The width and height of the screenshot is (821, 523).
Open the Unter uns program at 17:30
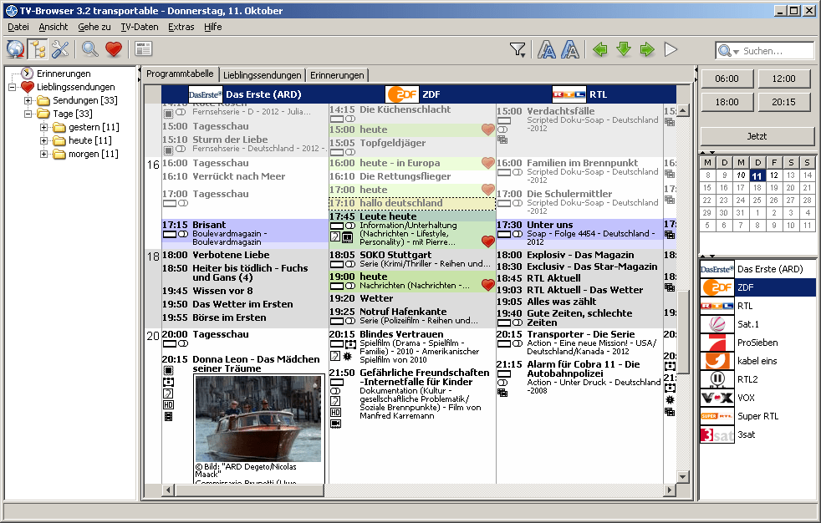579,233
